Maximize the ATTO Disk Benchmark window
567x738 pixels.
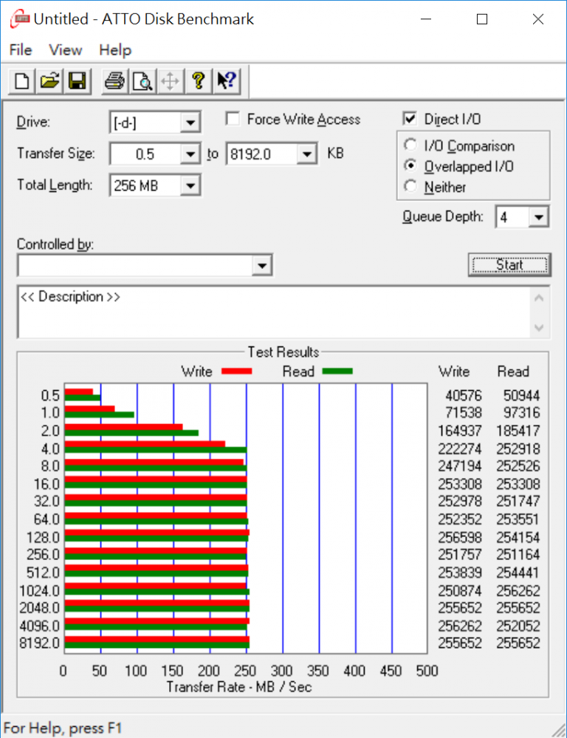click(x=482, y=19)
